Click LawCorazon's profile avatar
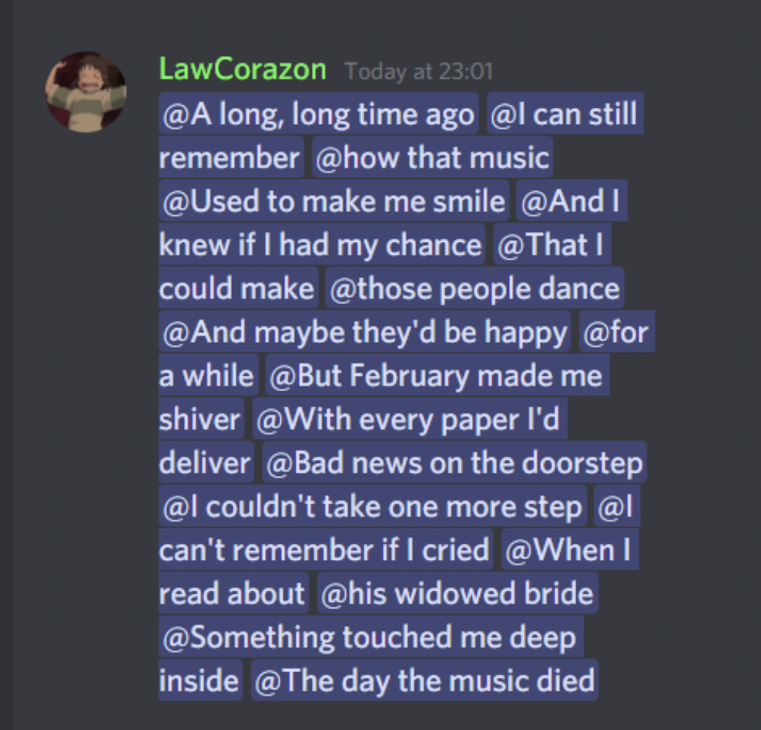Screen dimensions: 761x730 86,92
